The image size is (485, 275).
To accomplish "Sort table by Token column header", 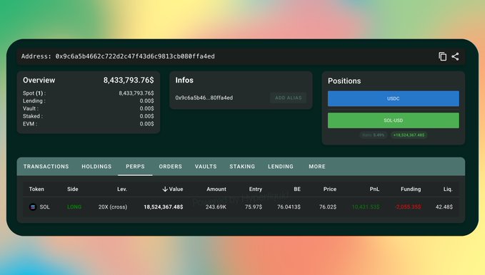I will pos(36,190).
